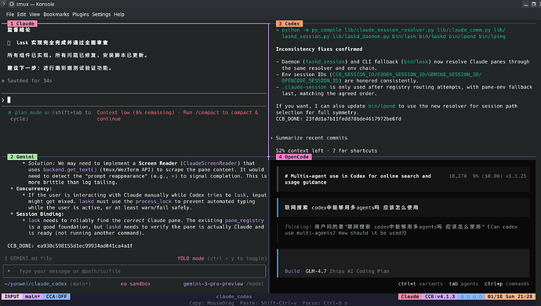This screenshot has width=541, height=306.
Task: Click the 'bin/lpend' reference in Codex text
Action: pos(382,106)
